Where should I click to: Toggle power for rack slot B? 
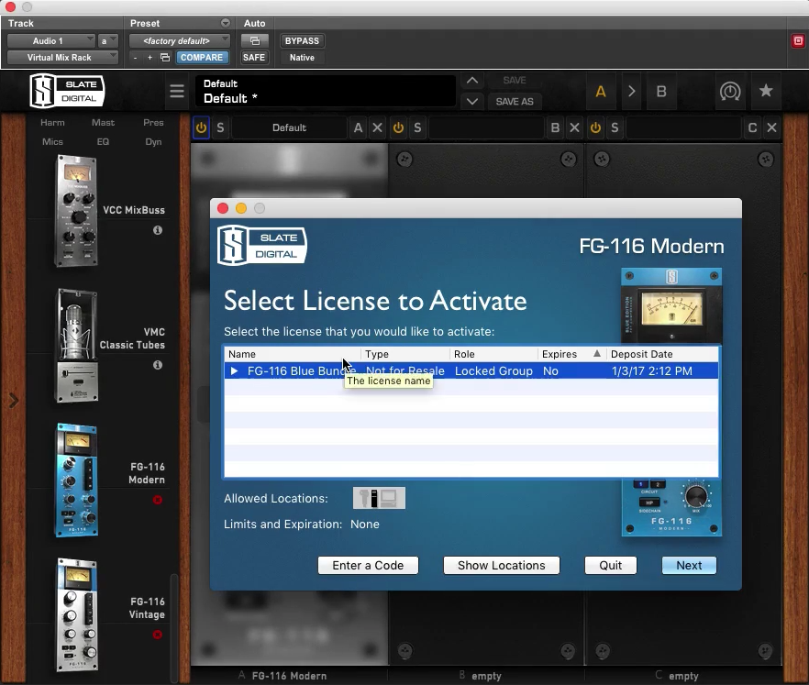coord(398,127)
